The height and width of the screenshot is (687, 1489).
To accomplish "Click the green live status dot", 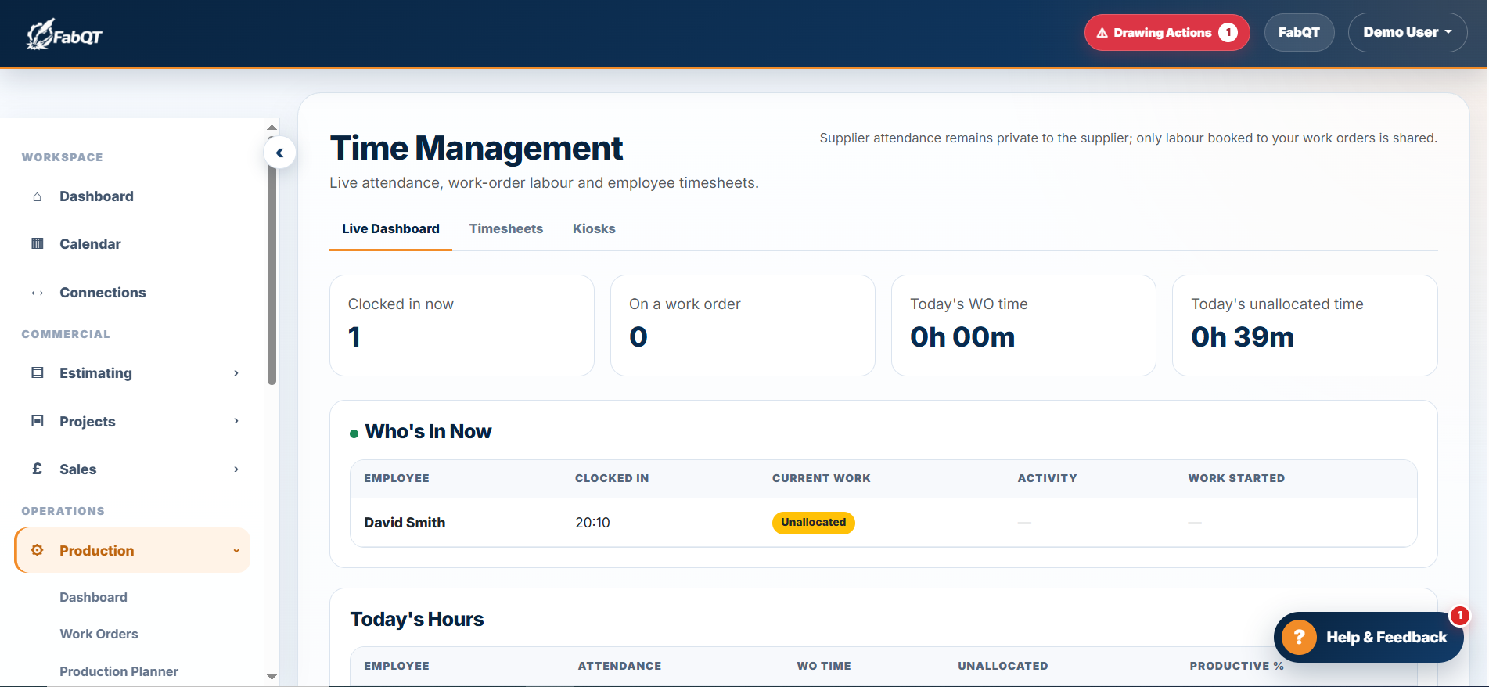I will tap(354, 433).
